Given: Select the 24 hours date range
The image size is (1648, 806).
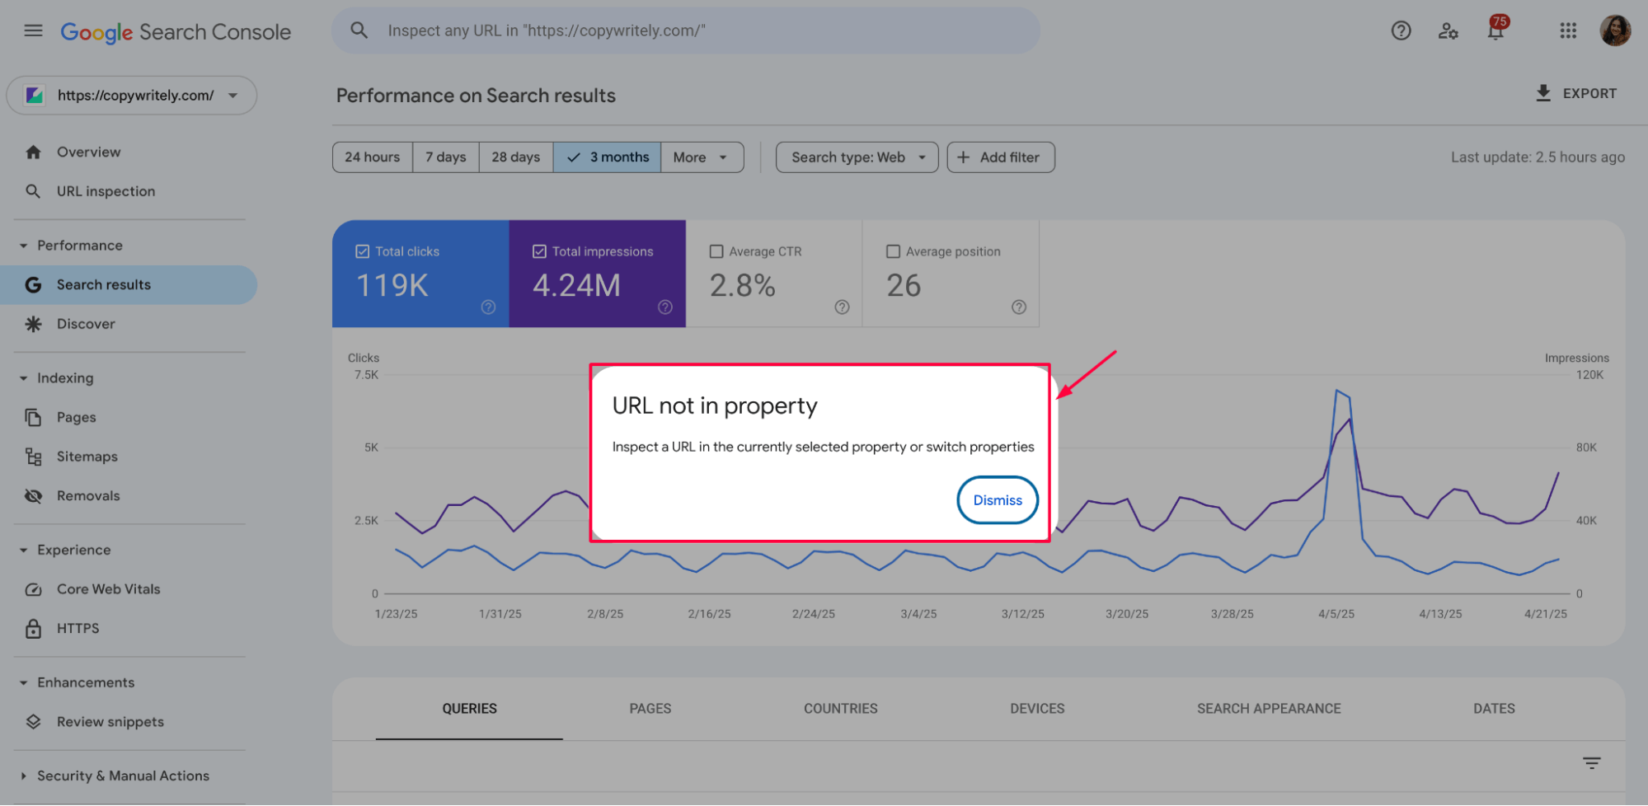Looking at the screenshot, I should tap(373, 157).
